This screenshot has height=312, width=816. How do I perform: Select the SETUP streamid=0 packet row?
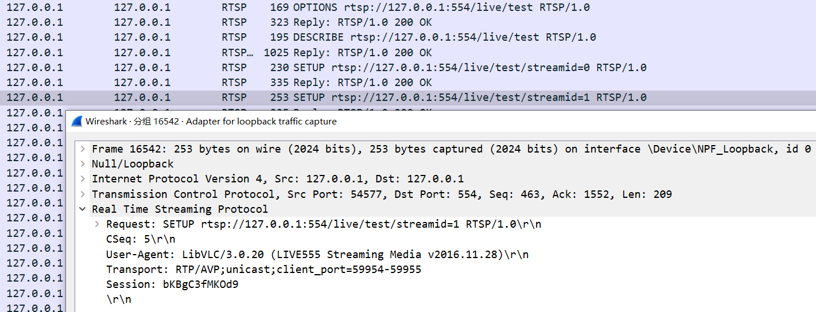click(408, 67)
